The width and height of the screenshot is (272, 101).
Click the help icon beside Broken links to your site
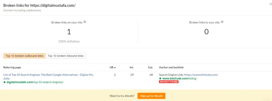click(222, 22)
